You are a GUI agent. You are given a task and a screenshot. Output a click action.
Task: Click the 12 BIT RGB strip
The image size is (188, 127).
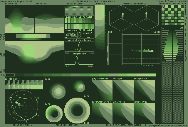tap(24, 85)
